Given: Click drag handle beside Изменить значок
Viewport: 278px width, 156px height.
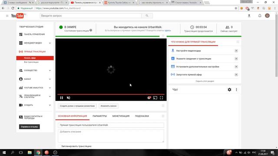Looking at the screenshot, I should [x=163, y=106].
